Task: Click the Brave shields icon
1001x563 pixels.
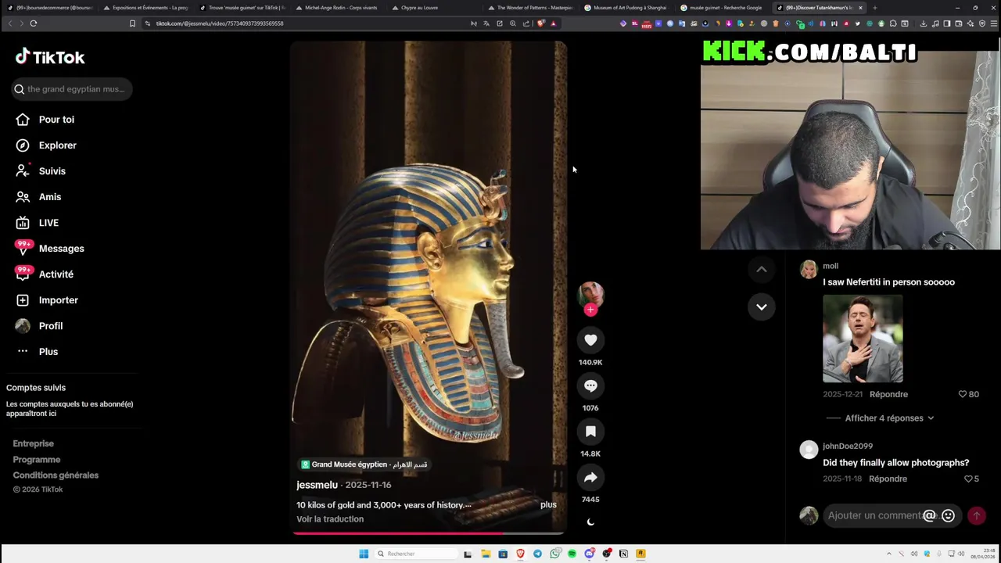Action: [540, 23]
